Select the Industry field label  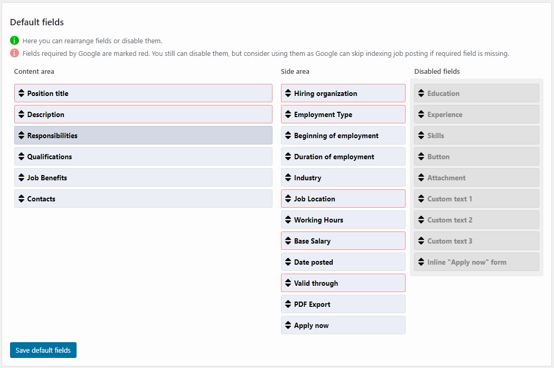pos(307,178)
